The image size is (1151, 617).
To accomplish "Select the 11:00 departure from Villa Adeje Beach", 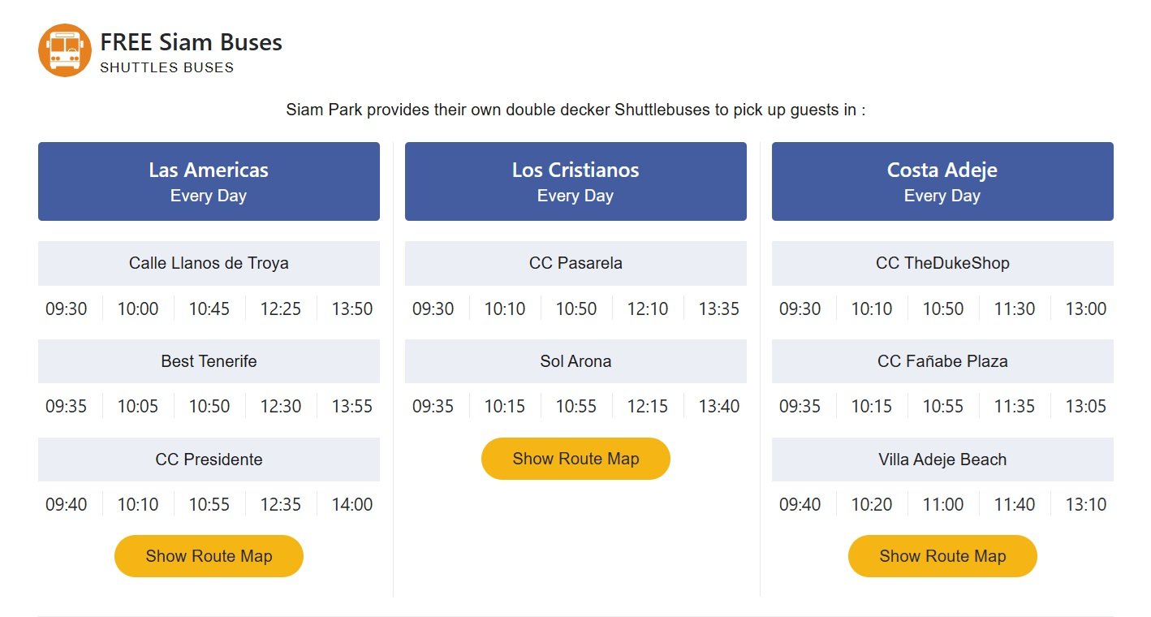I will 943,504.
